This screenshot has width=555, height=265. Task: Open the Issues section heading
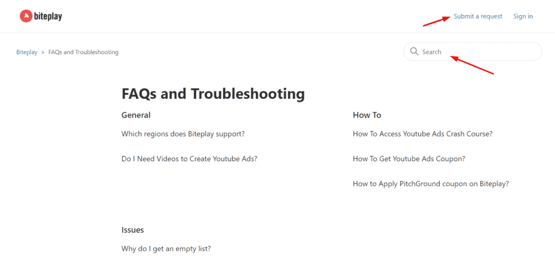(133, 230)
